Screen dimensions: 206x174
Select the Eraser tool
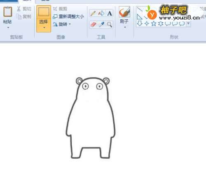point(93,25)
